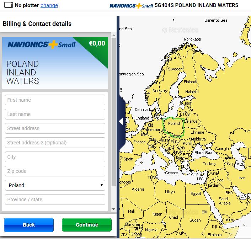Open the Poland country dropdown
Viewport: 251px width, 239px height.
point(55,185)
